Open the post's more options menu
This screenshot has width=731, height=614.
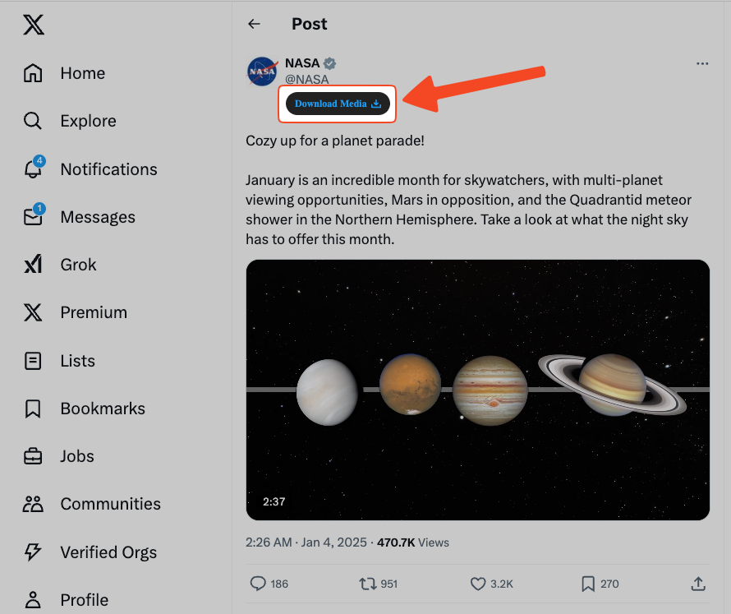pos(701,63)
